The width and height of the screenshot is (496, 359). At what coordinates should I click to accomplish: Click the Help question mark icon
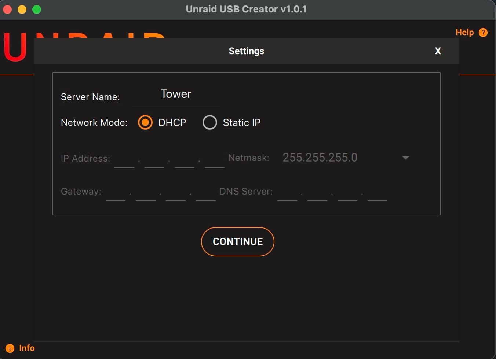[x=483, y=33]
